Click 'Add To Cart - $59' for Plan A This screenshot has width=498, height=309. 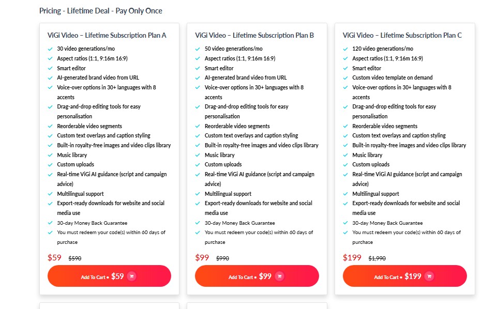(109, 276)
